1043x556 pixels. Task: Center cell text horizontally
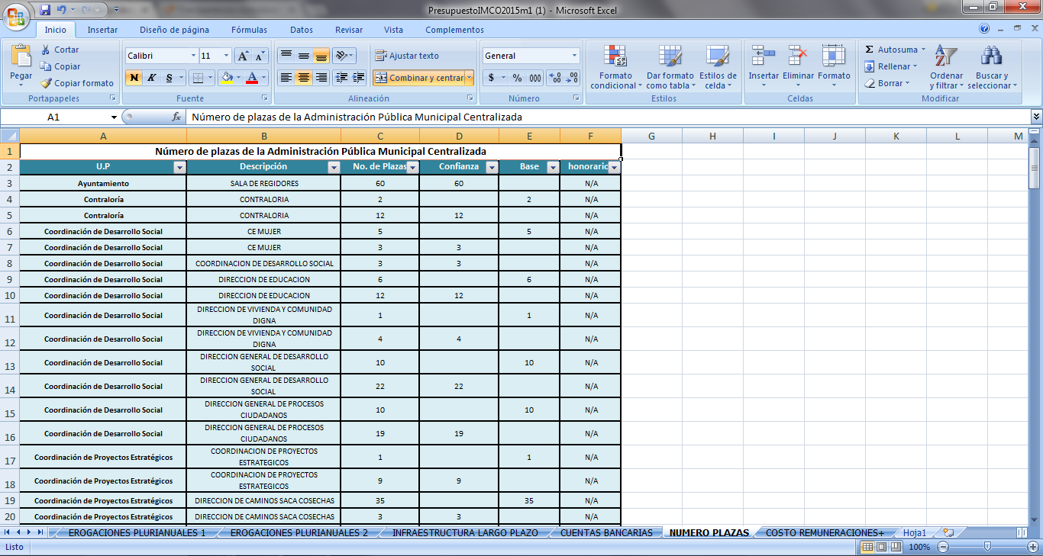(x=303, y=78)
